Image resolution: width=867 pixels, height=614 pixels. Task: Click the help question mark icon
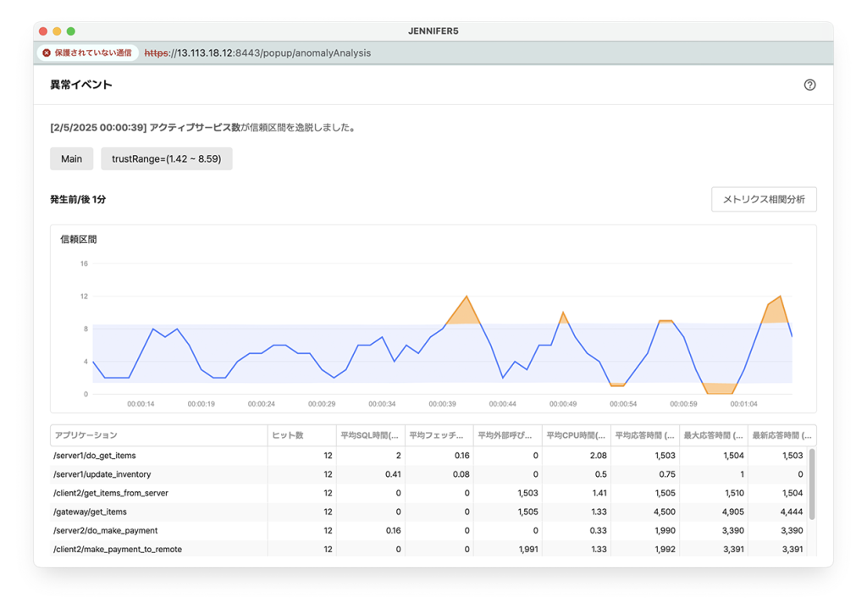point(809,85)
